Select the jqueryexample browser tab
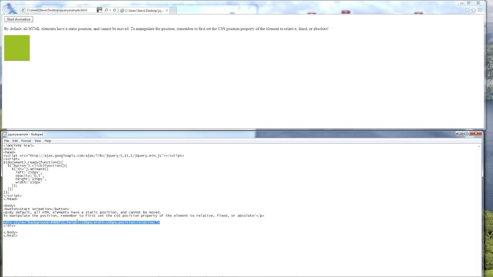 coord(144,10)
